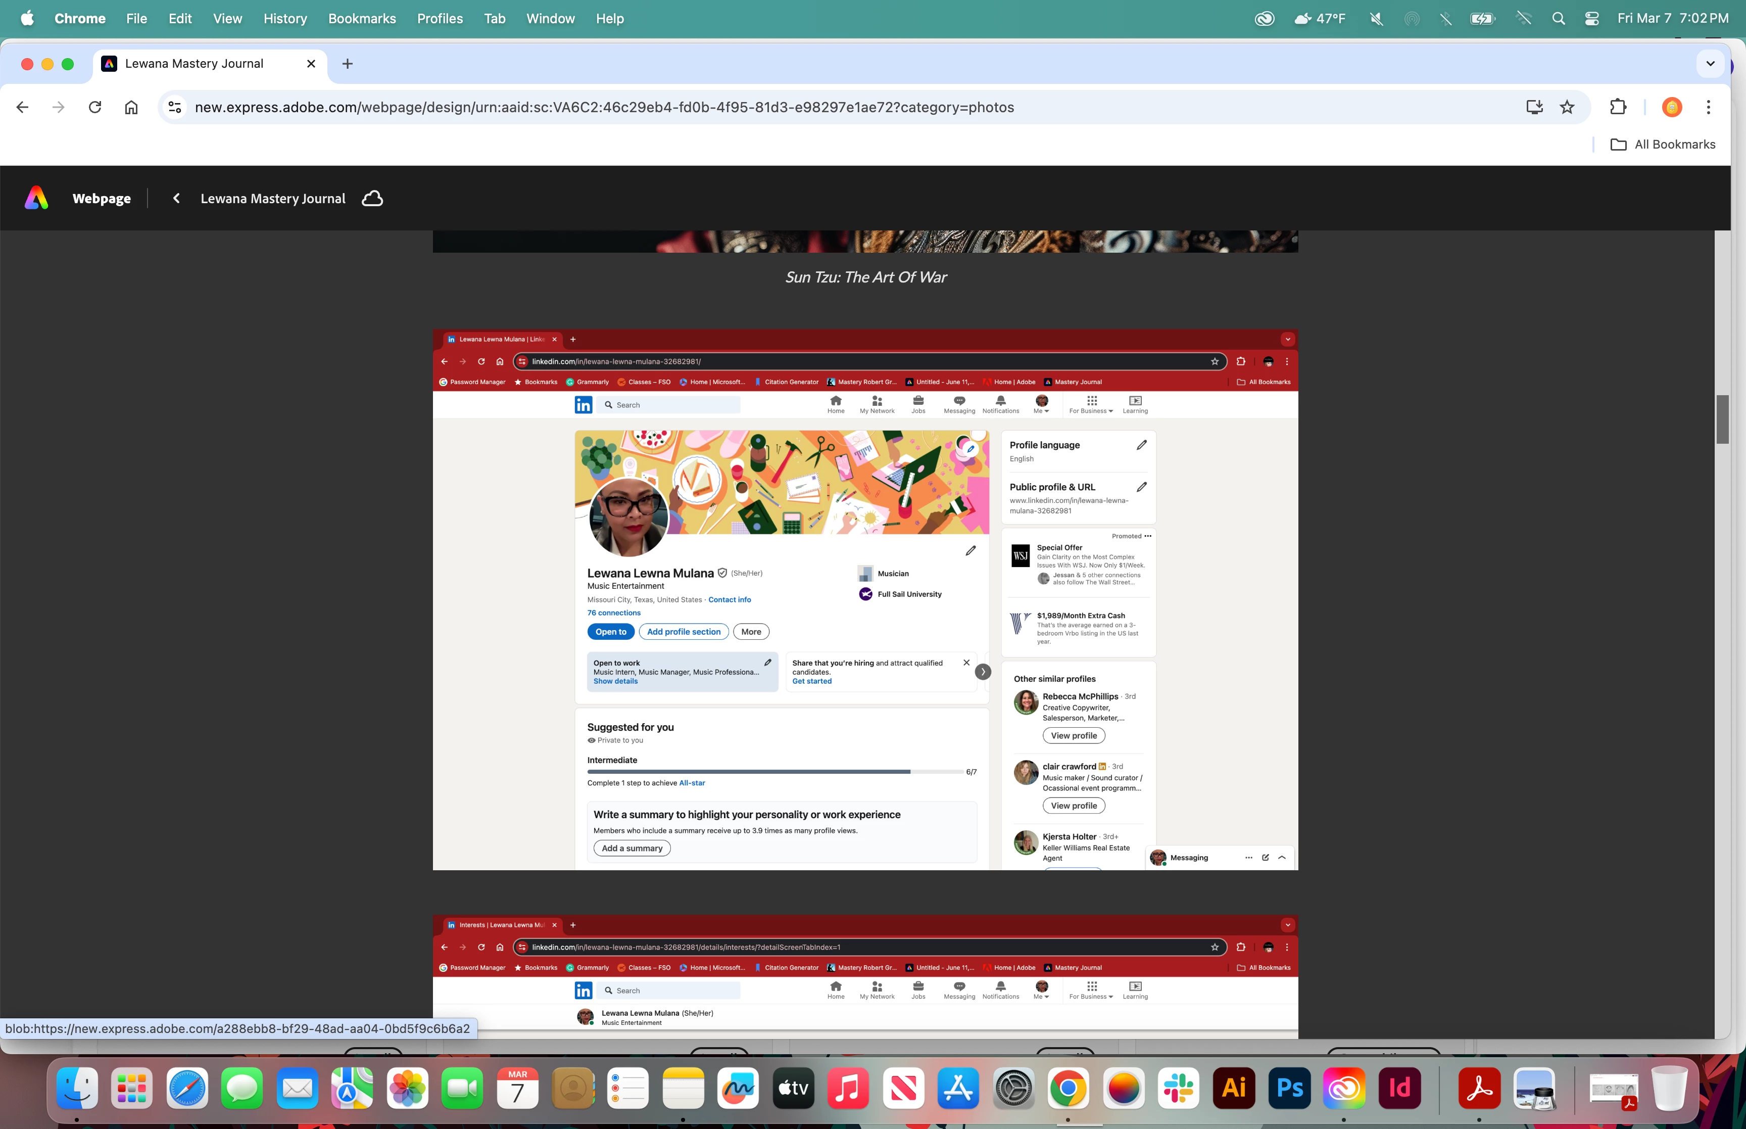Open Photoshop from the dock

pyautogui.click(x=1289, y=1088)
